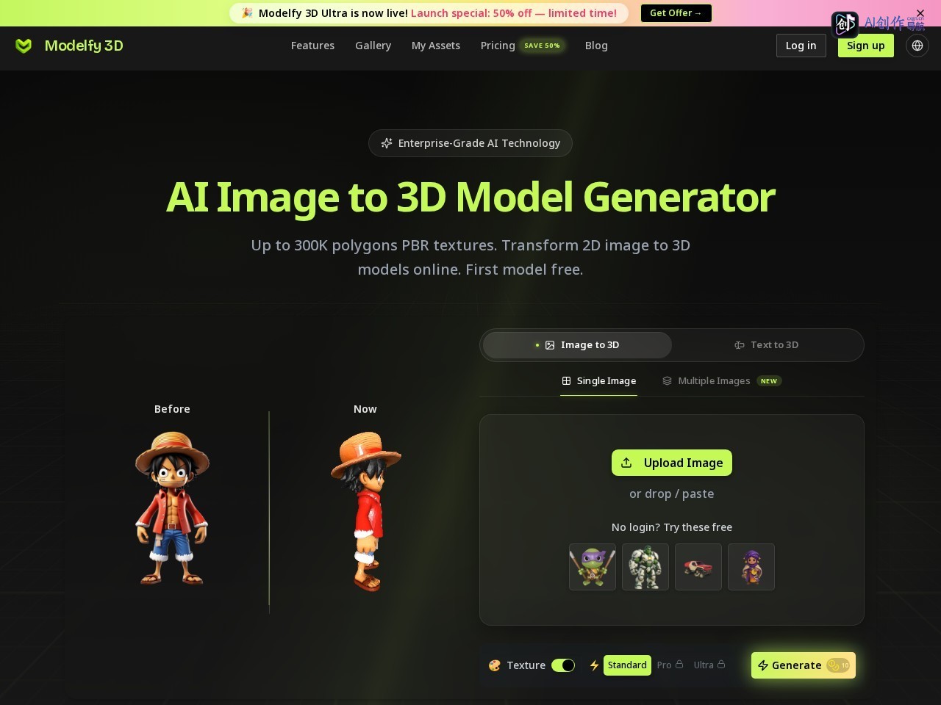Click the SAVE 50% pricing badge

(x=542, y=46)
